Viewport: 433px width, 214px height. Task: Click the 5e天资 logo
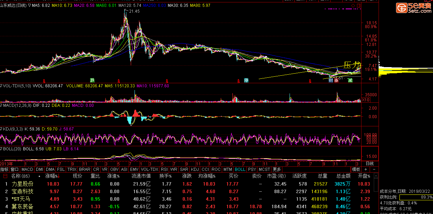pyautogui.click(x=414, y=8)
